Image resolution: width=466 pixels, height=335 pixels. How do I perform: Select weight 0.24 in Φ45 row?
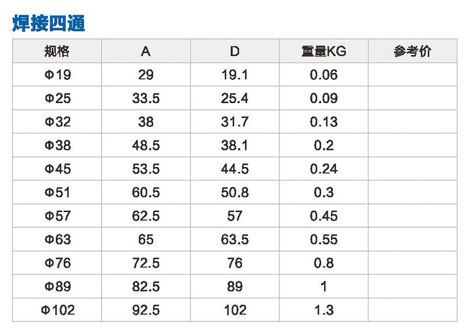pos(323,168)
